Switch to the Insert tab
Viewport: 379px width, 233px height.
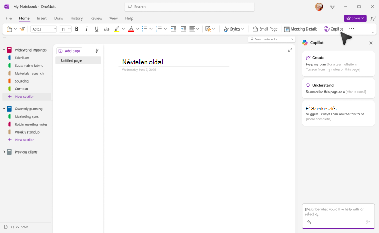coord(42,18)
